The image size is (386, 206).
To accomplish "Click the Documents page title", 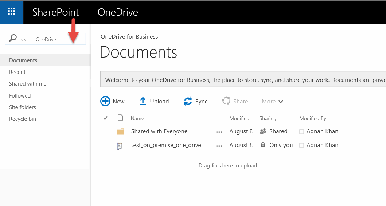I will click(x=139, y=52).
